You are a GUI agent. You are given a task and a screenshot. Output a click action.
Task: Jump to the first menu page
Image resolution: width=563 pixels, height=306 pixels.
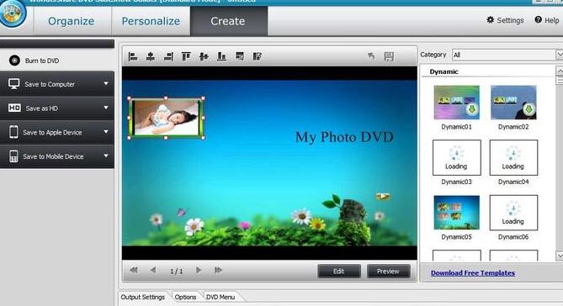point(134,270)
